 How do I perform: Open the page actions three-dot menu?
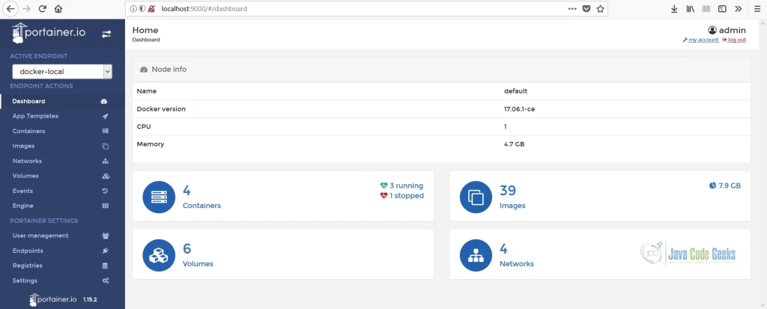click(572, 9)
